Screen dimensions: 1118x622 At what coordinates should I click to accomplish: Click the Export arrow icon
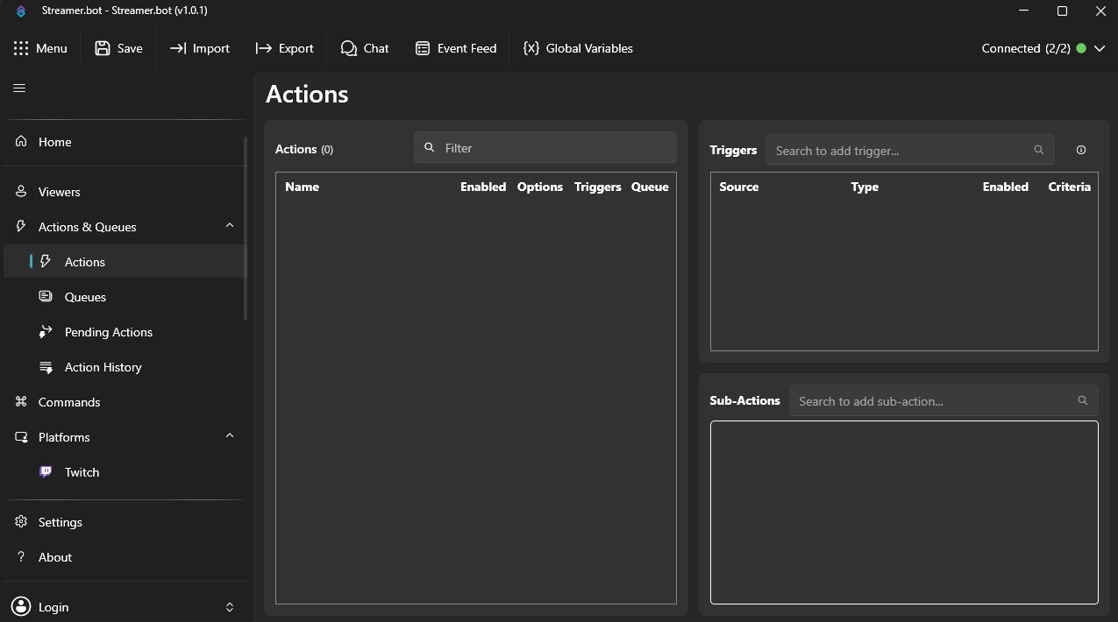point(263,48)
